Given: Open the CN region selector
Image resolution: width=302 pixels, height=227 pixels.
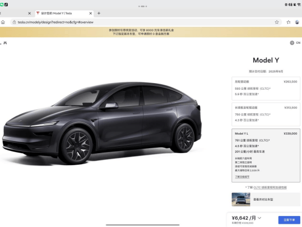Looking at the screenshot, I should pos(298,43).
